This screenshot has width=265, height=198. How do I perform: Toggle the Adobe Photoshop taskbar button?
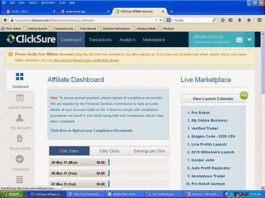pyautogui.click(x=125, y=194)
